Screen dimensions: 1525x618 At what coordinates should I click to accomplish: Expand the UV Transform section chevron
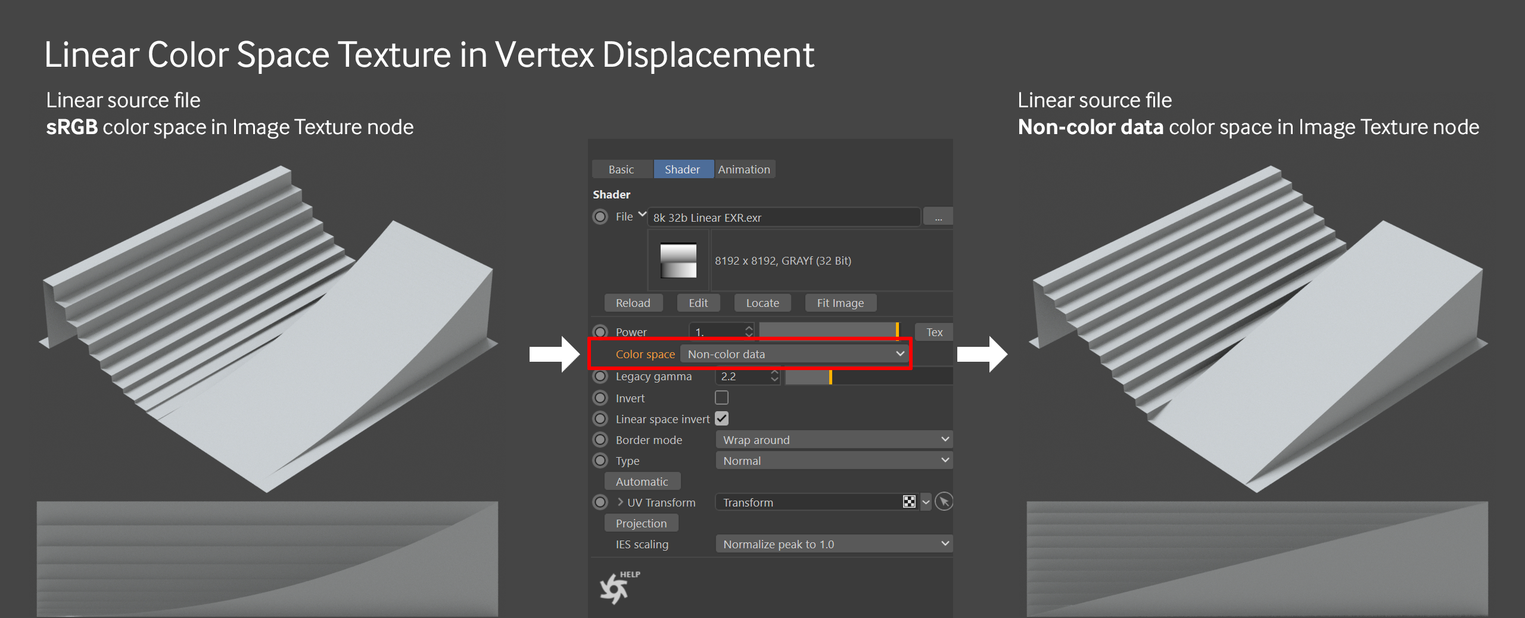(620, 502)
